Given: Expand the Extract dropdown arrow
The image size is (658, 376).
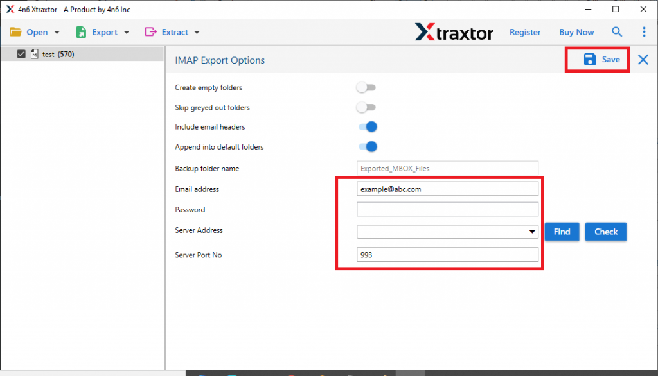Looking at the screenshot, I should point(197,31).
